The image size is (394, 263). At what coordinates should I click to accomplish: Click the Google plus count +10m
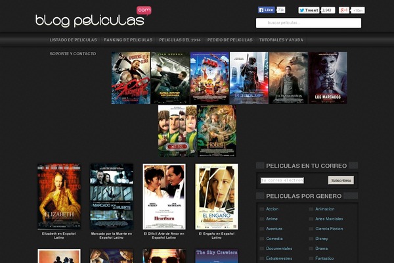point(358,11)
